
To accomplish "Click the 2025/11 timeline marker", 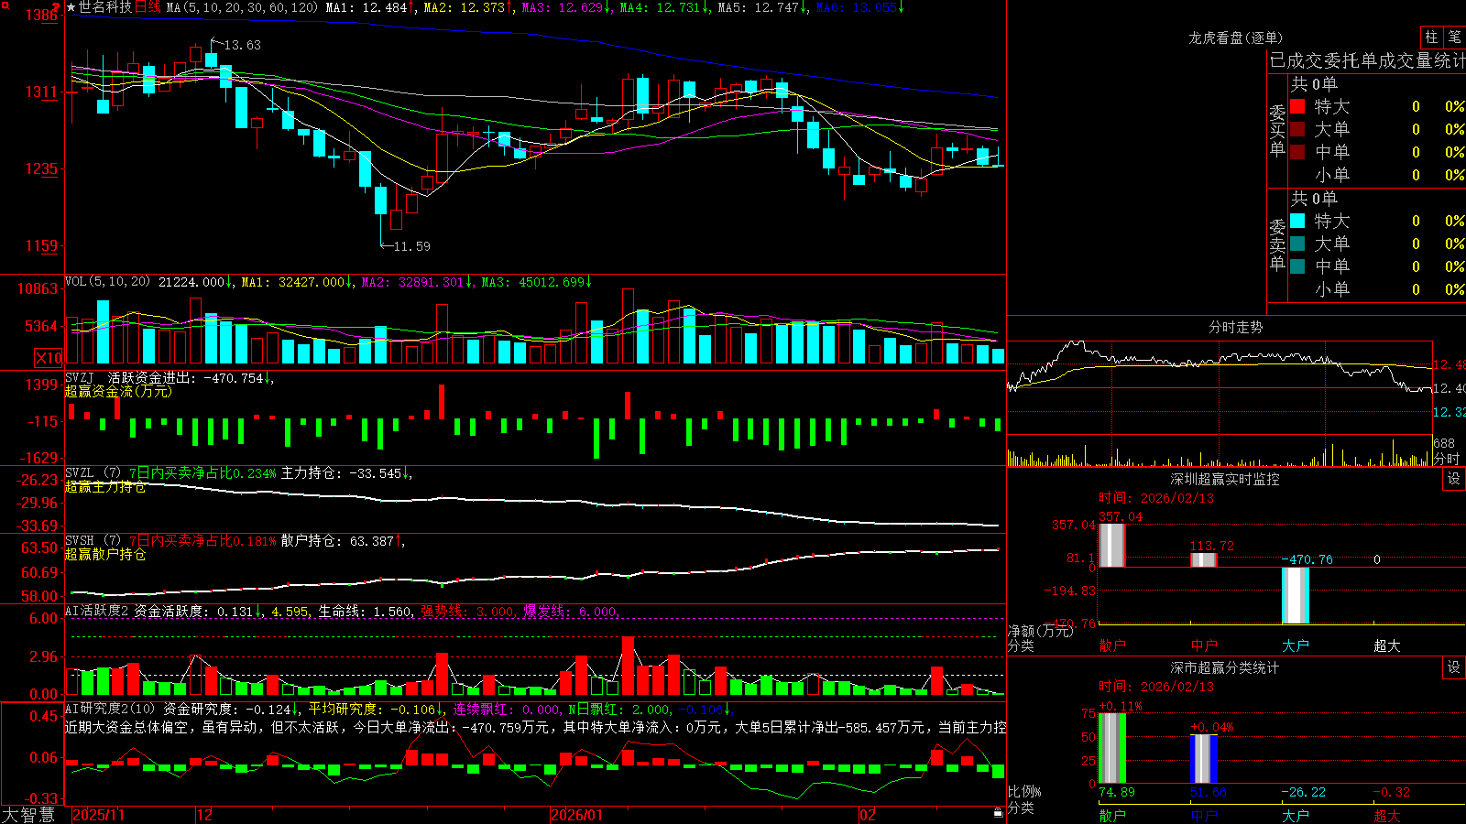I will tap(98, 815).
